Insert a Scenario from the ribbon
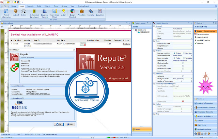 [x=91, y=13]
